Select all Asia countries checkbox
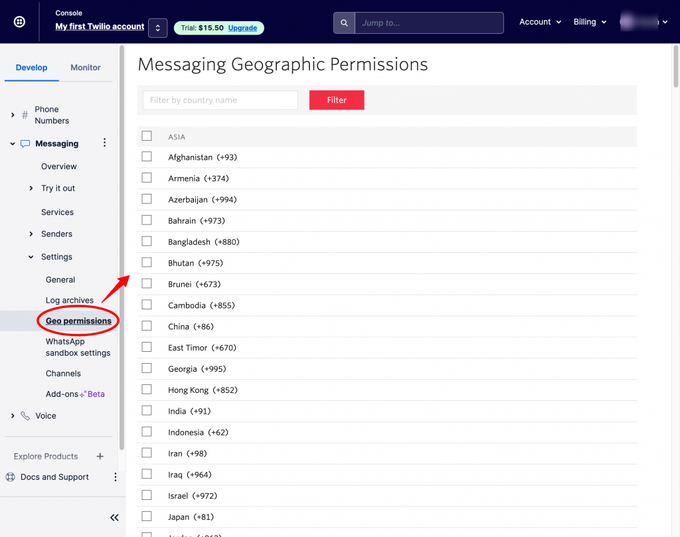Viewport: 680px width, 537px height. pos(147,136)
